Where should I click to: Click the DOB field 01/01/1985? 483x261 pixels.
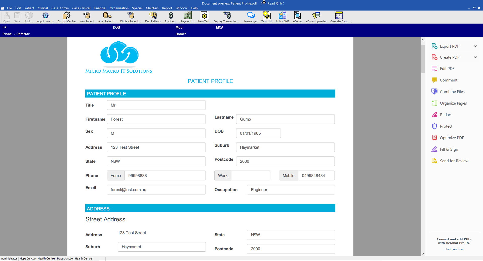coord(258,133)
